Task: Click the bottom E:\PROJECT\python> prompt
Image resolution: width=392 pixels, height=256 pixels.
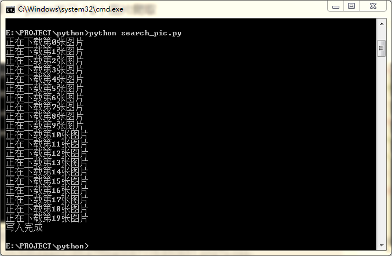Action: point(47,246)
